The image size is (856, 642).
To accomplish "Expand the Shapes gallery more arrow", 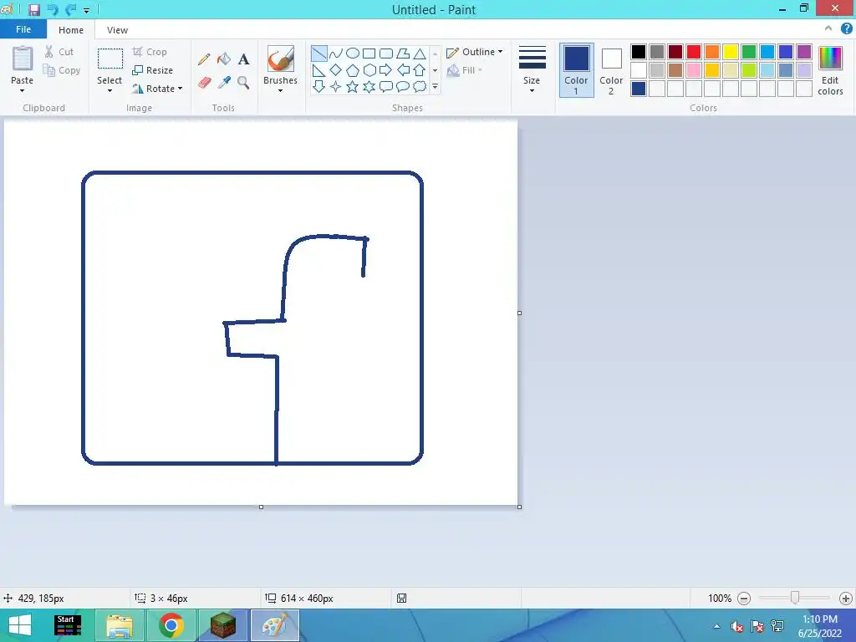I will click(x=435, y=86).
